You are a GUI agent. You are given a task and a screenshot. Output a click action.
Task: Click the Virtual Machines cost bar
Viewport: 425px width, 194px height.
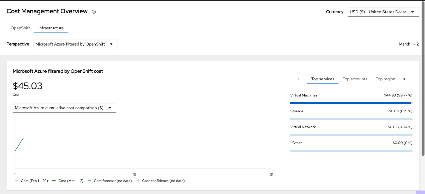point(351,103)
